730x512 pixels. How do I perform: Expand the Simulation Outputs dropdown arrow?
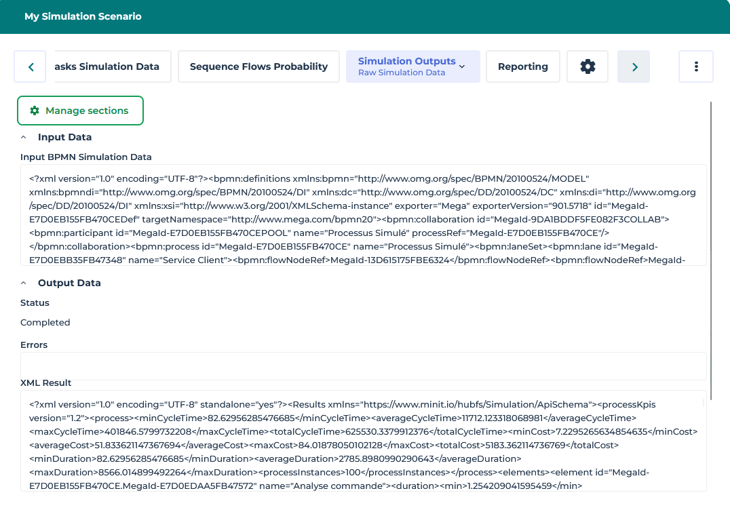[462, 66]
